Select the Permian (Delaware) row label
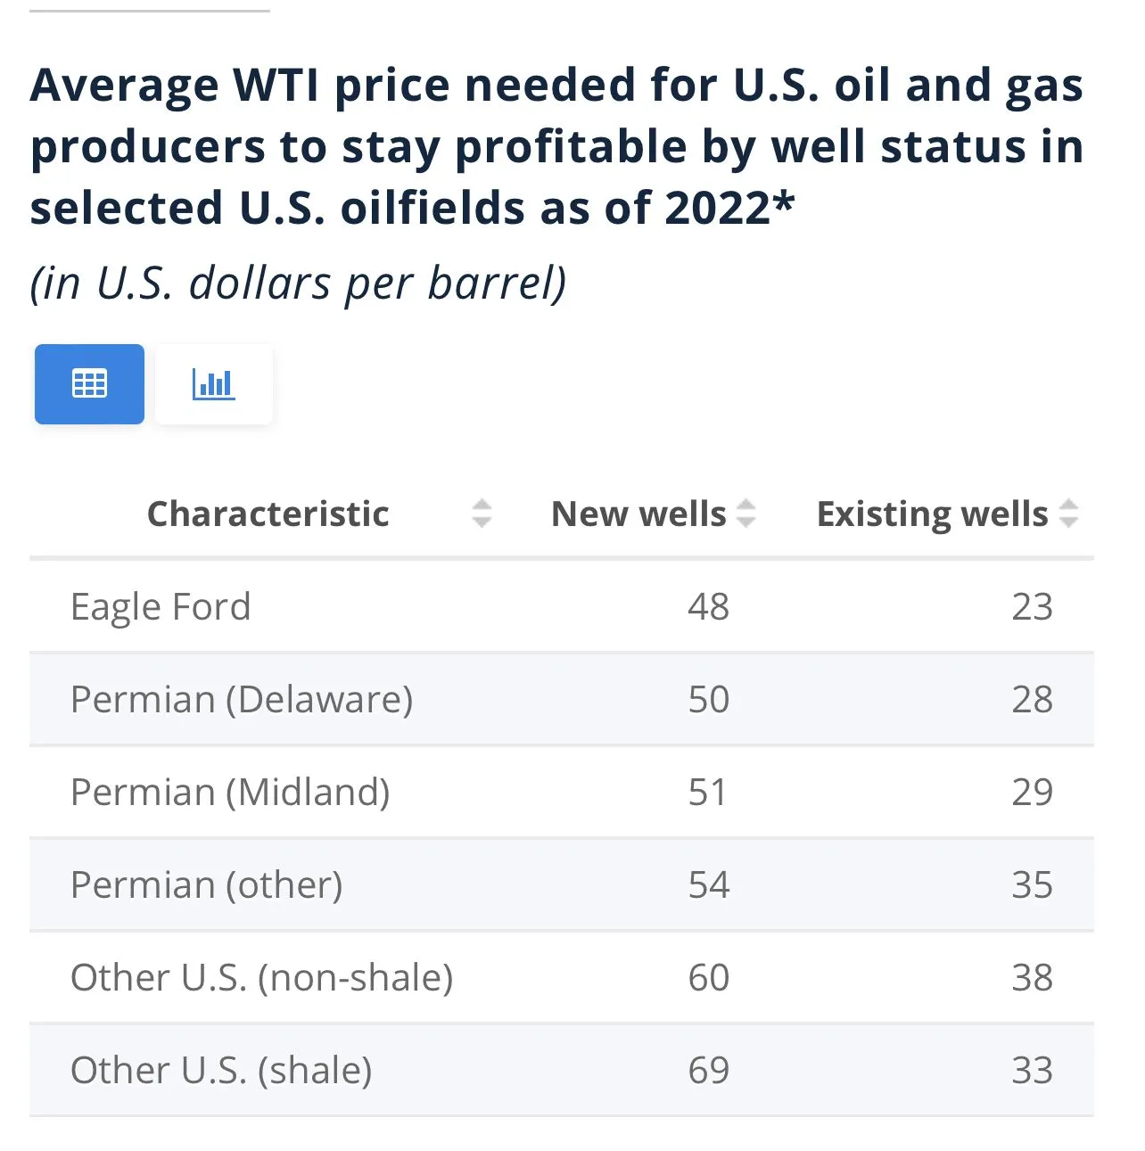 point(242,699)
